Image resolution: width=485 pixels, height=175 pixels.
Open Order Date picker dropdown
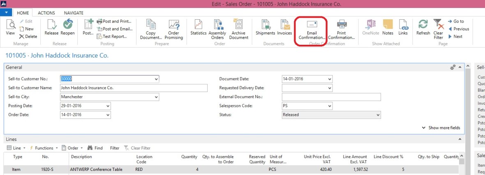[x=108, y=115]
